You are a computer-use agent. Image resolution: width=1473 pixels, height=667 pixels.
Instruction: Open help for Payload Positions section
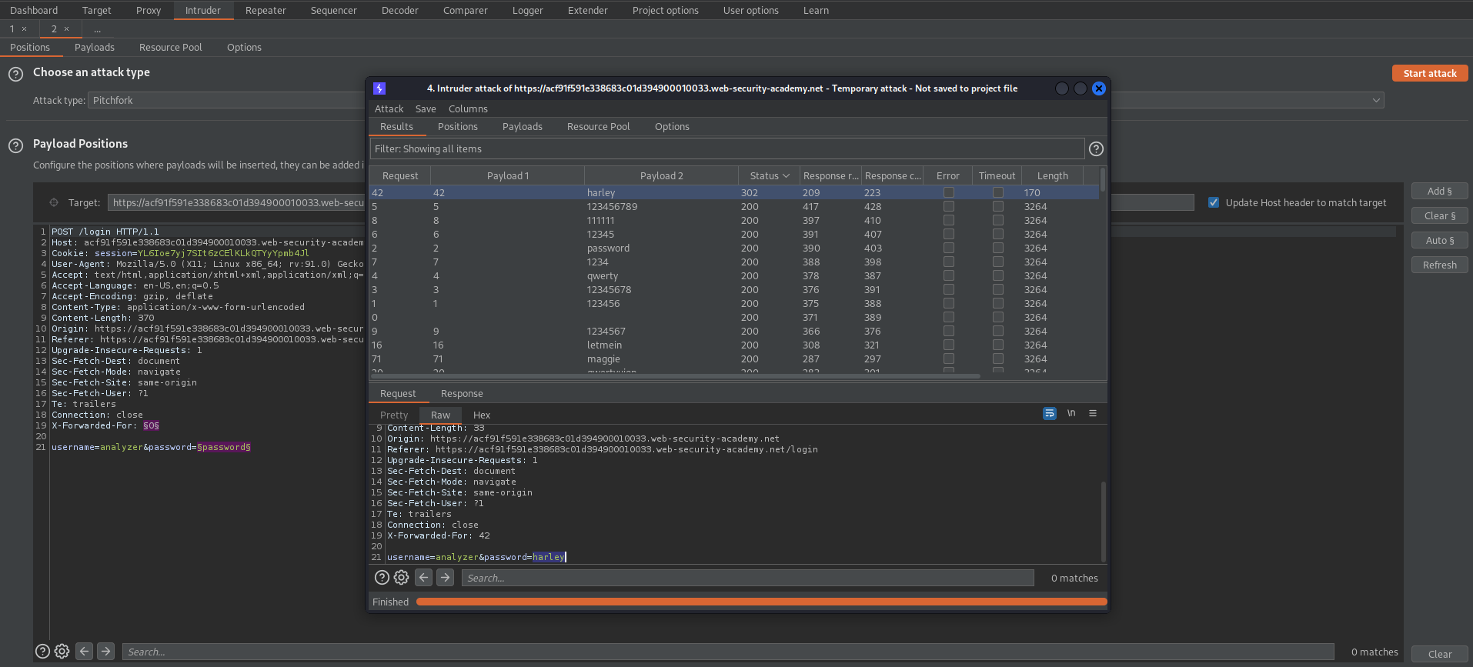(15, 146)
